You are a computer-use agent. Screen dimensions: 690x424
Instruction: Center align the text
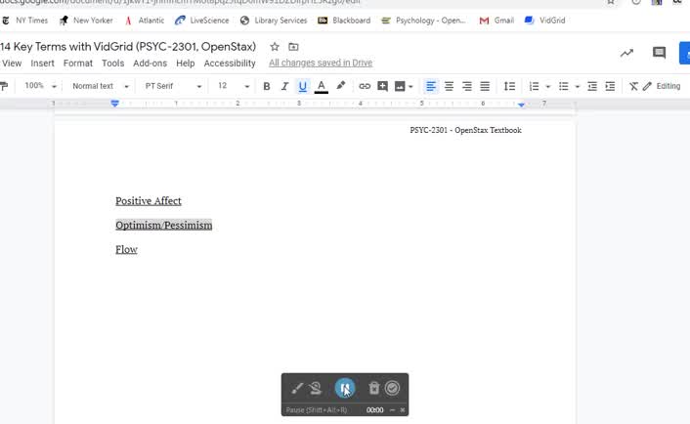pyautogui.click(x=449, y=86)
